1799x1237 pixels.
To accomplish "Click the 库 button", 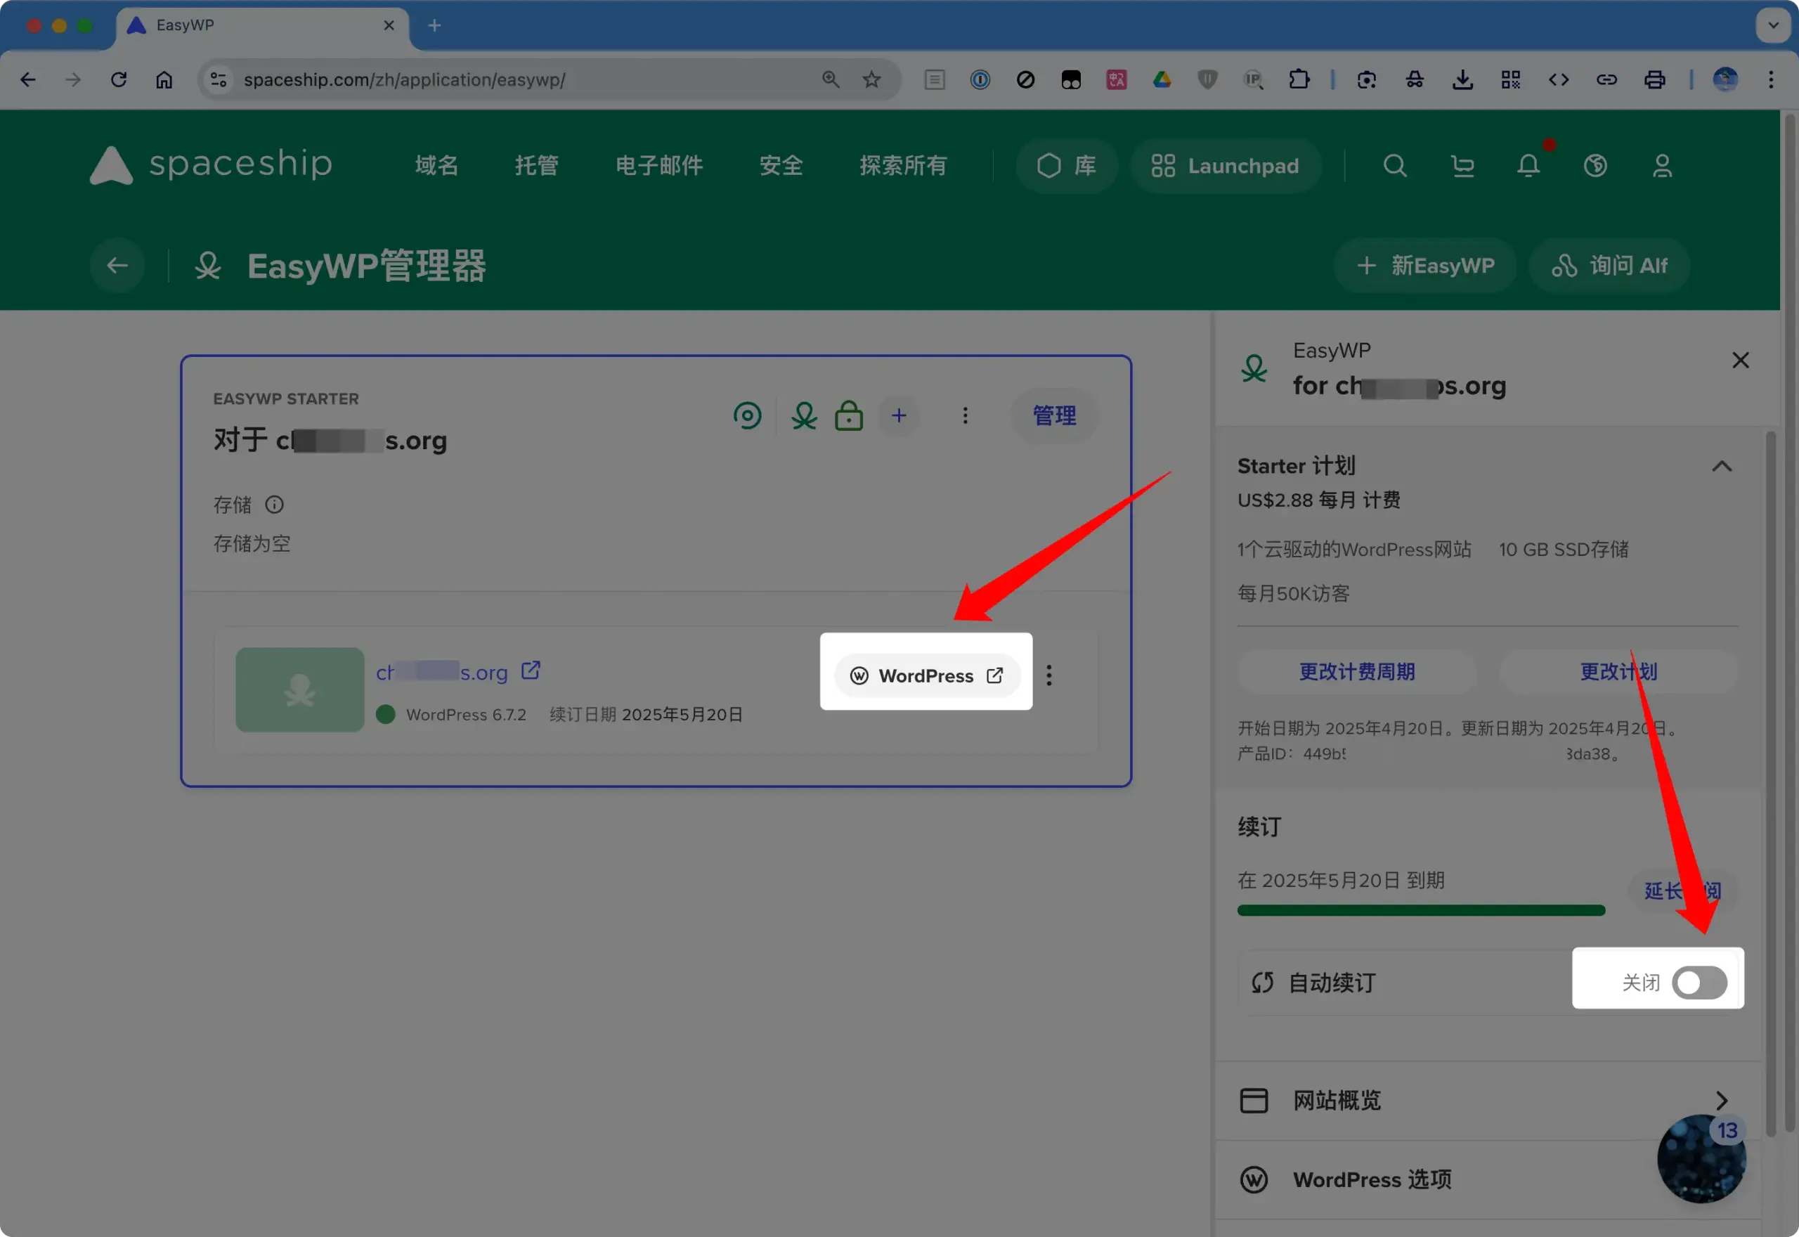I will [x=1066, y=165].
